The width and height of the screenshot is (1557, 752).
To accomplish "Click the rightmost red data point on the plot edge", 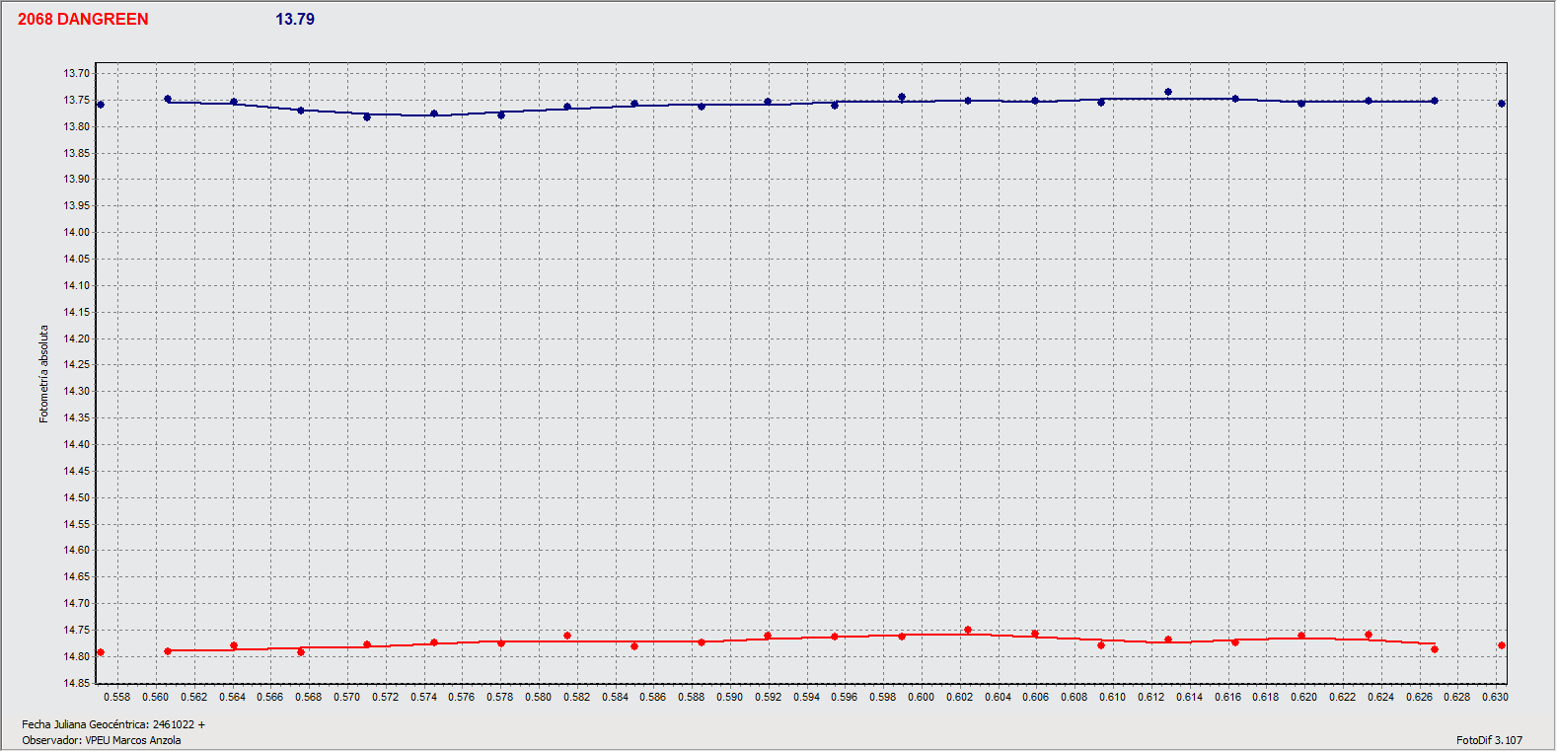I will click(1501, 645).
